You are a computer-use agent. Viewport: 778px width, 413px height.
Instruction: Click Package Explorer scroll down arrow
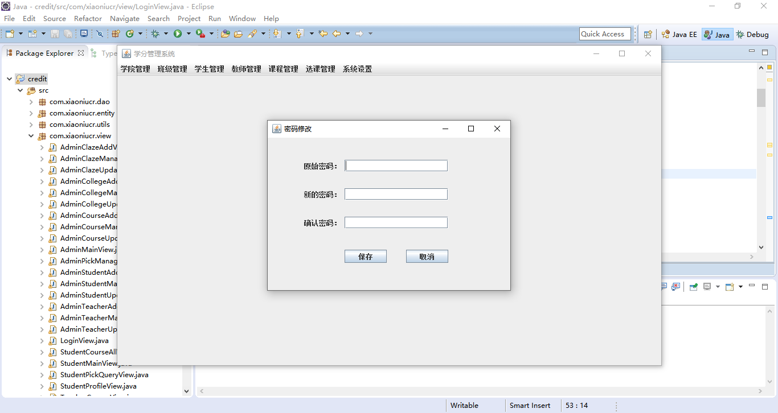[x=186, y=391]
